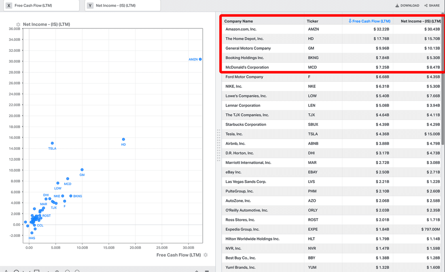Viewport: 445px width, 272px height.
Task: Select the LOW data point in the chart
Action: (x=58, y=183)
